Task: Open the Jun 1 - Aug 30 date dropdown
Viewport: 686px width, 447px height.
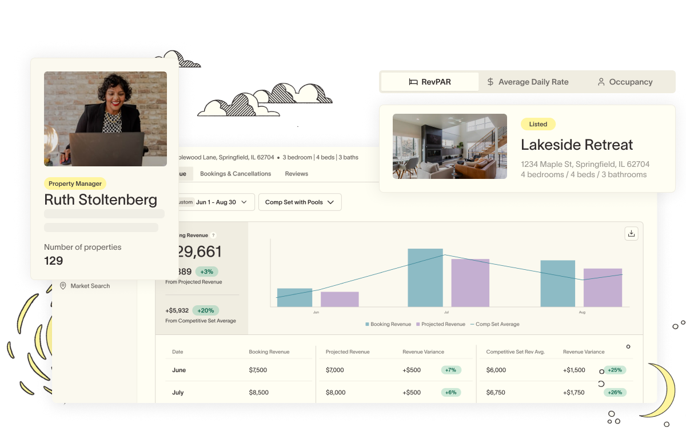Action: (216, 202)
